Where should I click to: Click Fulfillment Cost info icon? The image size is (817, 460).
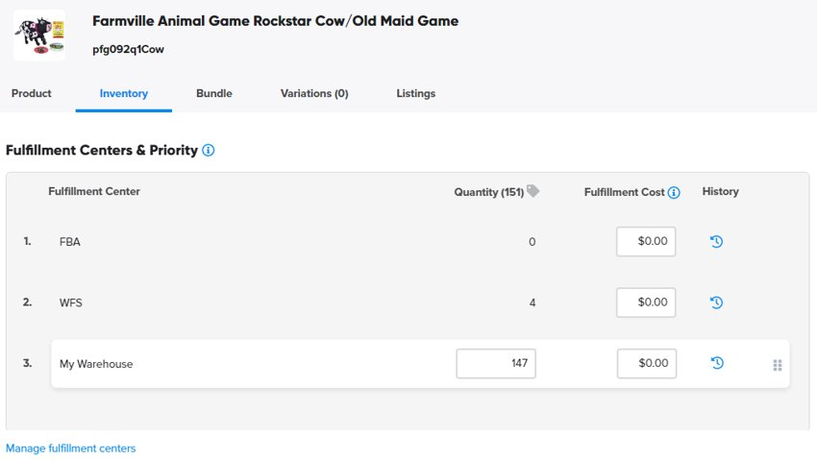pyautogui.click(x=674, y=192)
